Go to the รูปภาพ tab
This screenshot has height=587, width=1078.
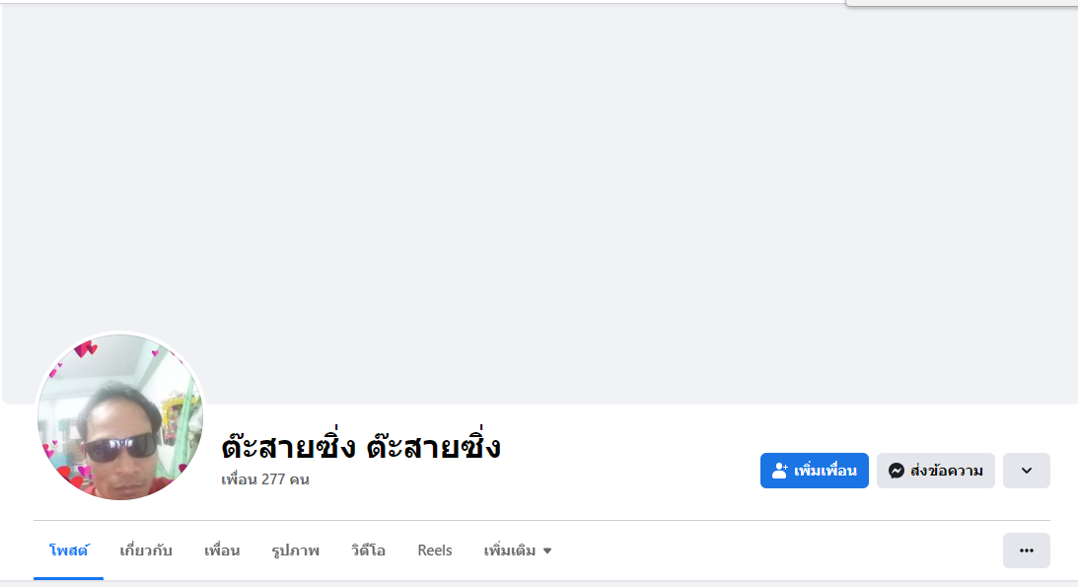(296, 550)
